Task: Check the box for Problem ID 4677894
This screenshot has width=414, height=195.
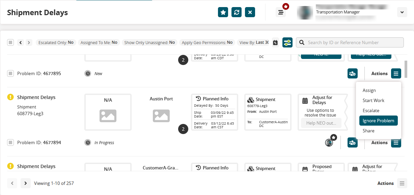Action: click(10, 142)
